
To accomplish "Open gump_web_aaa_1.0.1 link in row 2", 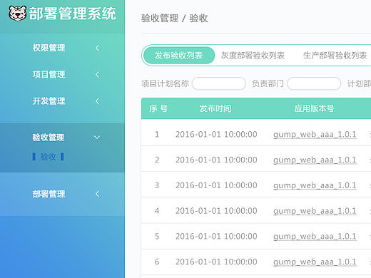I will [315, 160].
